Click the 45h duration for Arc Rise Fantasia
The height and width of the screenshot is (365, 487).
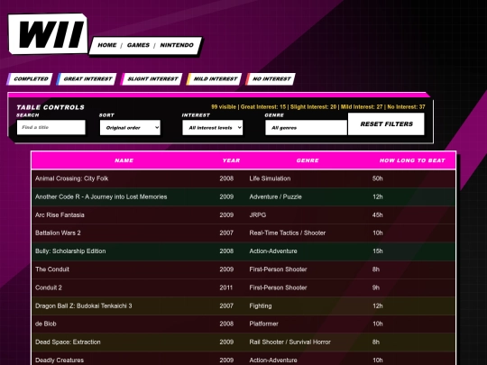(x=377, y=214)
